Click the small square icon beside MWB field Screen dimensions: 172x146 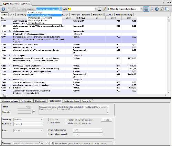pos(100,9)
